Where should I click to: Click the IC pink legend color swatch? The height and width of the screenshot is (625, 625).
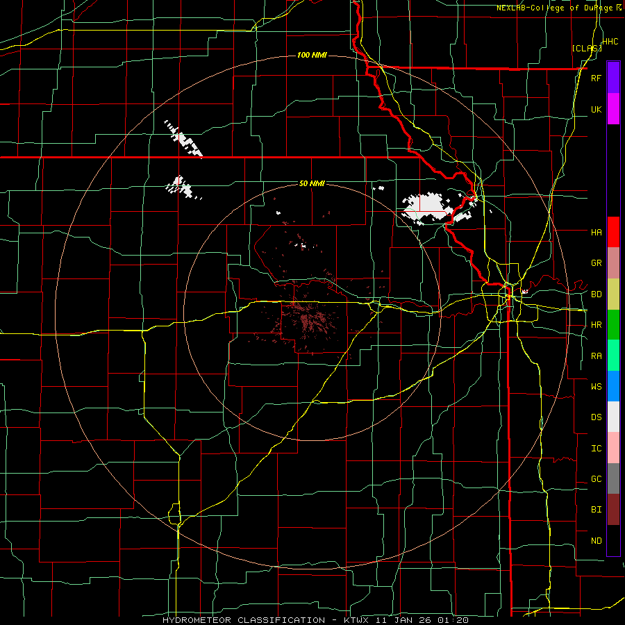[613, 448]
